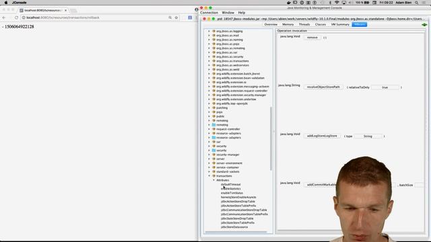Switch to the Threads tab
This screenshot has height=242, width=431.
coord(304,24)
